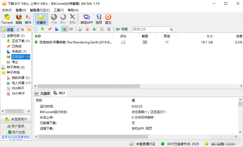Screen dimensions: 243x147
Task: Open the 文件(F) menu
Action: 7,10
